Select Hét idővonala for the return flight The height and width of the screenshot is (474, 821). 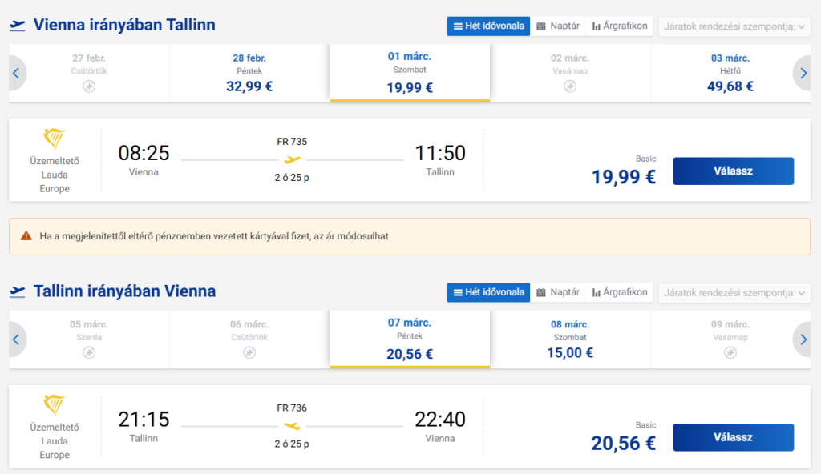pyautogui.click(x=488, y=292)
